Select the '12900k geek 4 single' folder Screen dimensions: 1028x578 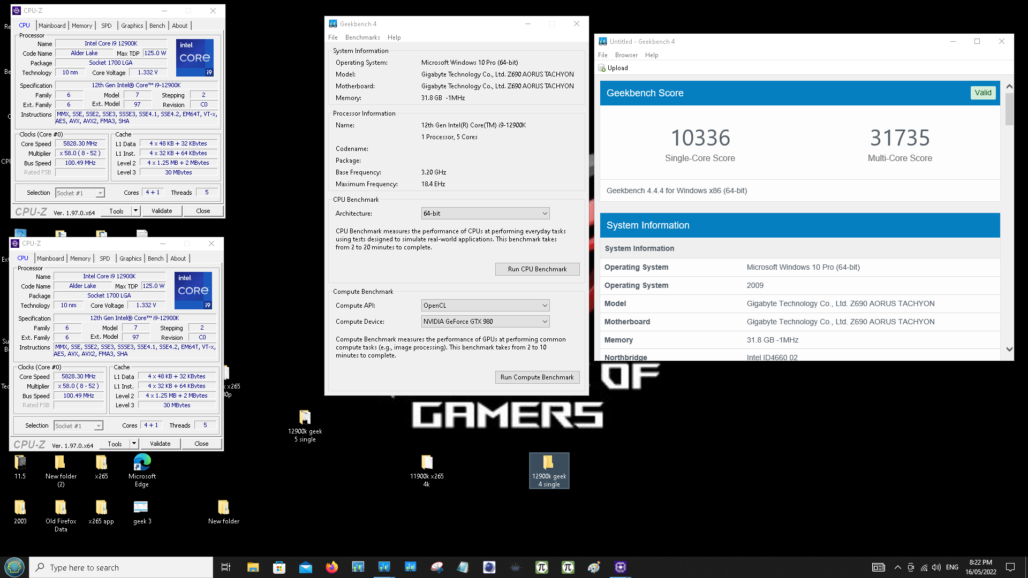[549, 470]
